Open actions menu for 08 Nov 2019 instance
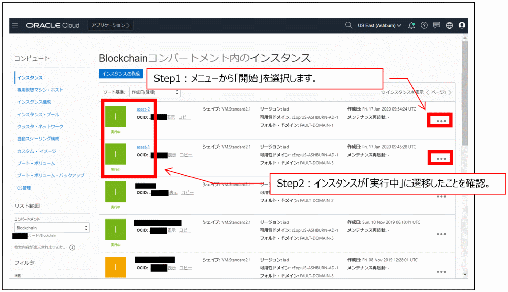The width and height of the screenshot is (508, 292). (x=441, y=272)
